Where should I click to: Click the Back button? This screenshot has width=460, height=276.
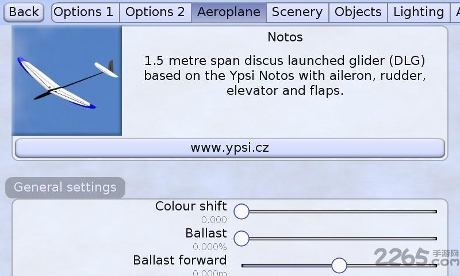click(24, 12)
